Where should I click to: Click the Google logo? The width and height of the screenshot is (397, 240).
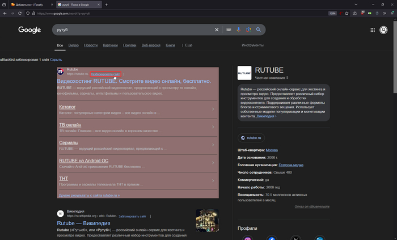pyautogui.click(x=29, y=30)
